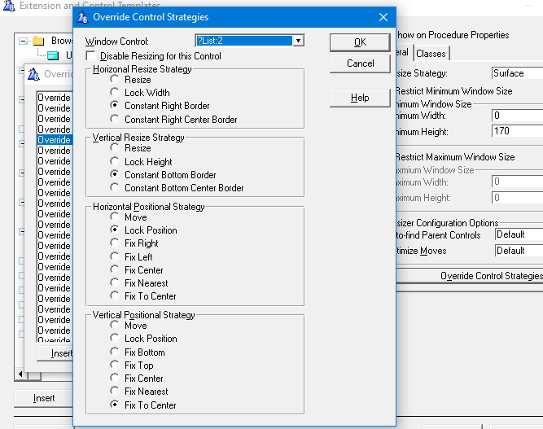Enable Disable Resizing for this Control
This screenshot has height=429, width=543.
(x=90, y=56)
